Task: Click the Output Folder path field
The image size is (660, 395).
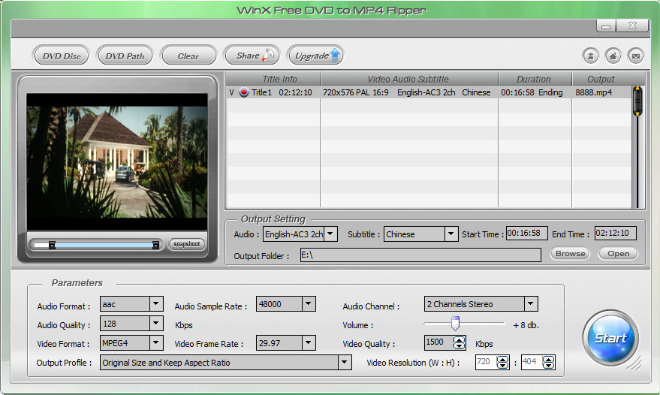Action: coord(420,255)
